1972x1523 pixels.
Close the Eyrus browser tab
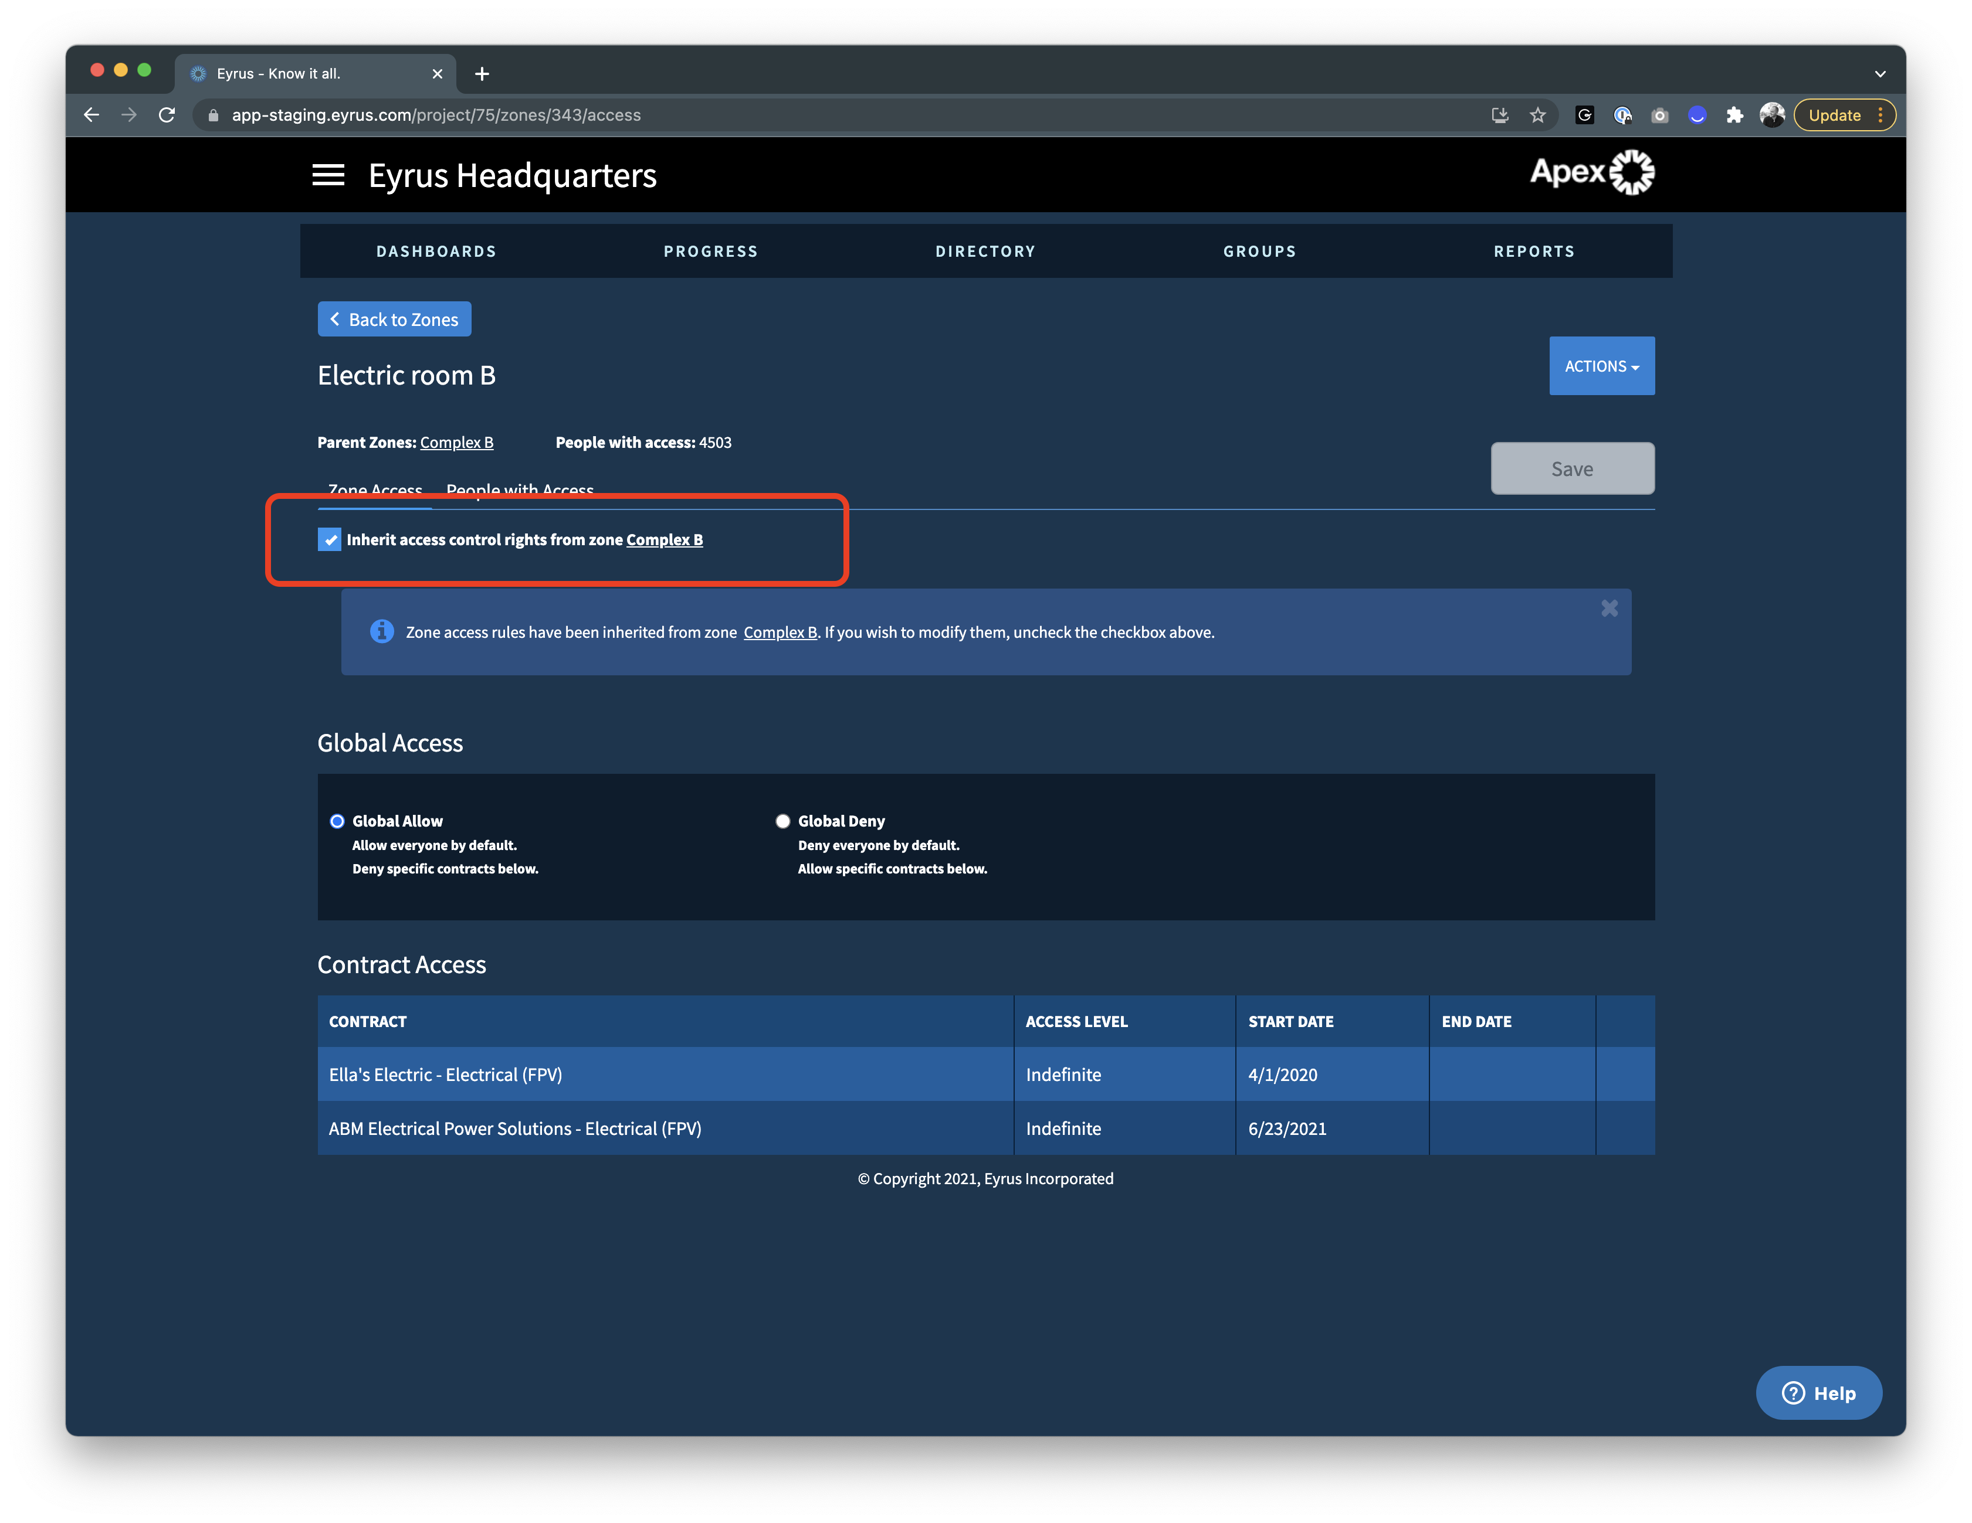coord(437,74)
